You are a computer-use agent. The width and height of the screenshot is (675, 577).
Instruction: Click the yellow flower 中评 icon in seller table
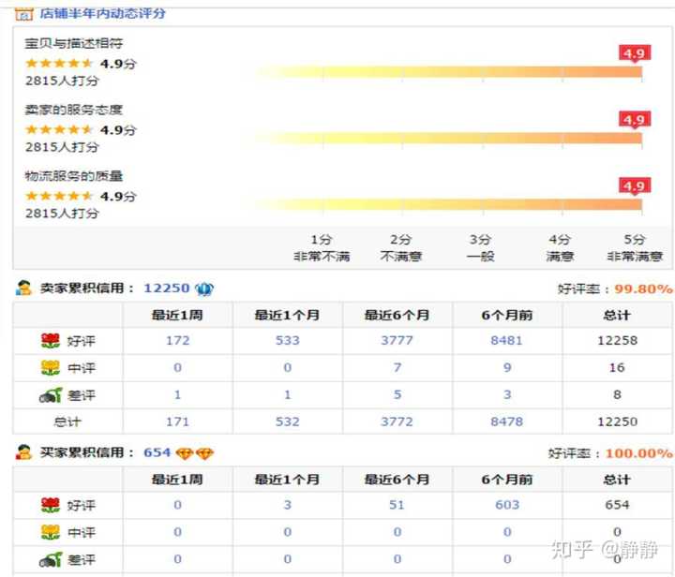coord(51,367)
